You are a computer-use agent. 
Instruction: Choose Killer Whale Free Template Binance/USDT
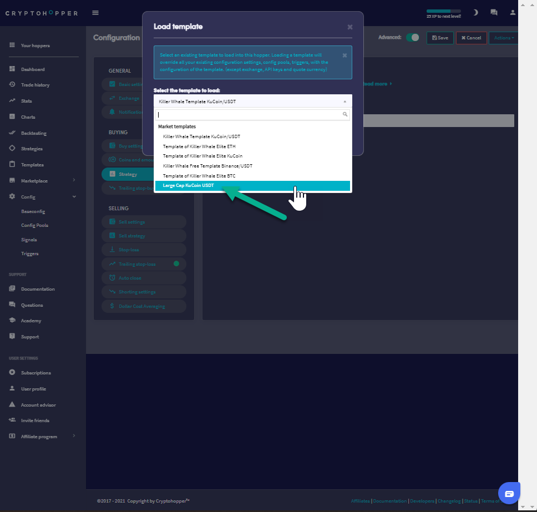(207, 166)
